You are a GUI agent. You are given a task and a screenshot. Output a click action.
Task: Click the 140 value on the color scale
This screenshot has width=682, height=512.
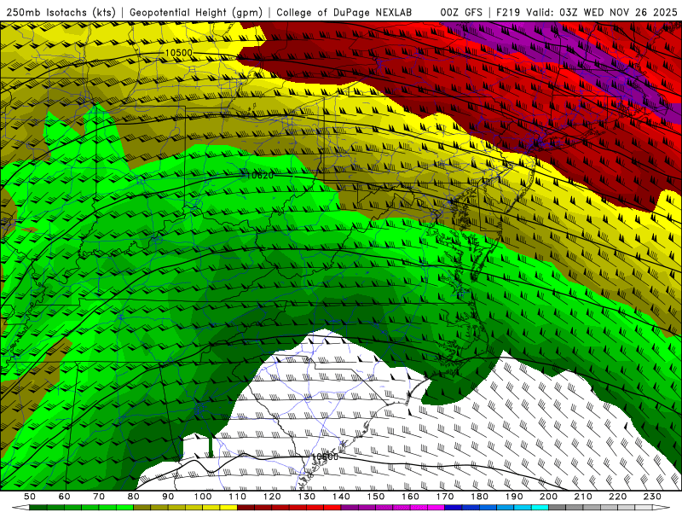point(341,497)
